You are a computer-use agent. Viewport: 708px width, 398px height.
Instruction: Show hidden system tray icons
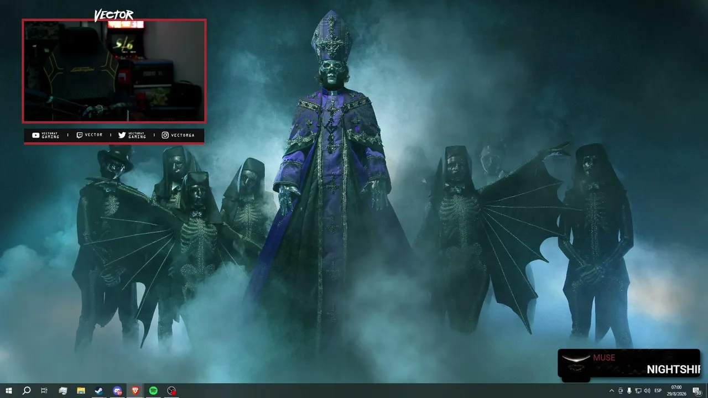click(x=611, y=391)
